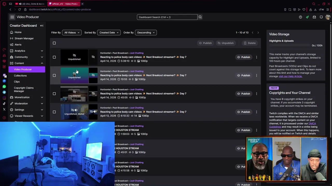Open Opera AI assistant button
This screenshot has width=332, height=186.
[x=322, y=10]
